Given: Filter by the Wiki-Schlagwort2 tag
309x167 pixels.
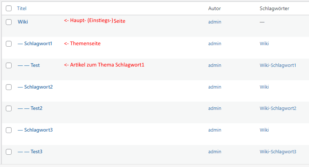Looking at the screenshot, I should pyautogui.click(x=278, y=108).
